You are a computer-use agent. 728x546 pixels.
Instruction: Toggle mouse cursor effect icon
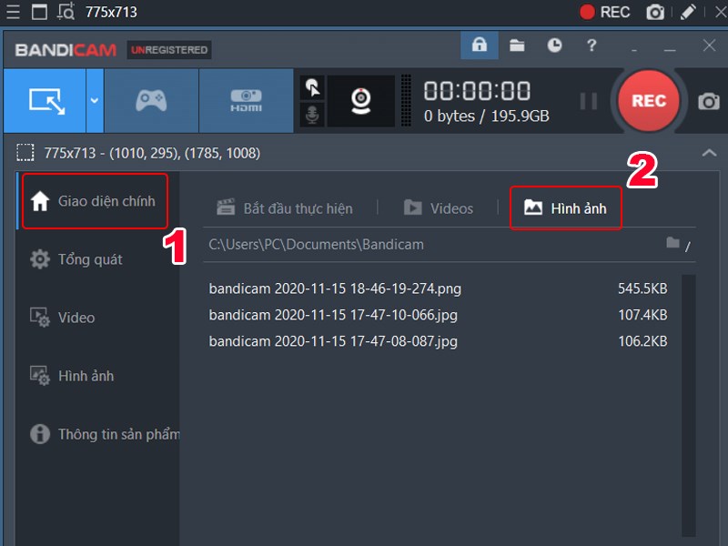click(312, 87)
